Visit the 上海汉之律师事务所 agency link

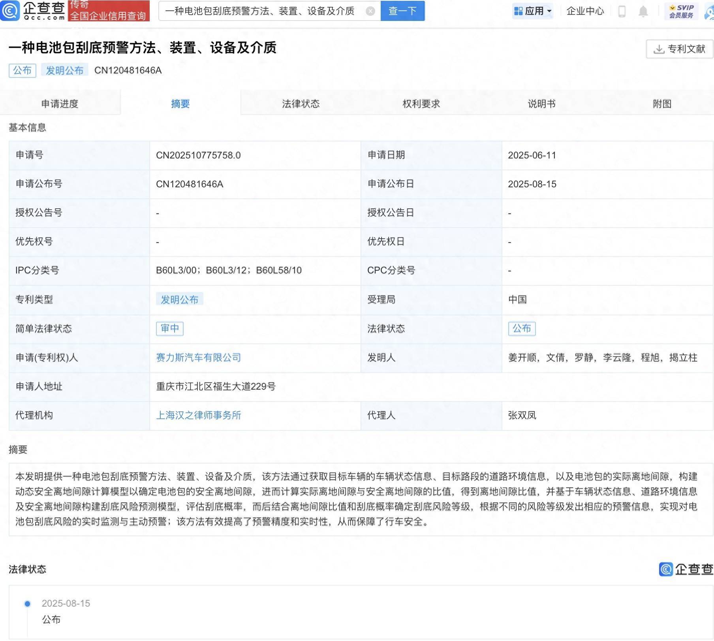(x=199, y=415)
